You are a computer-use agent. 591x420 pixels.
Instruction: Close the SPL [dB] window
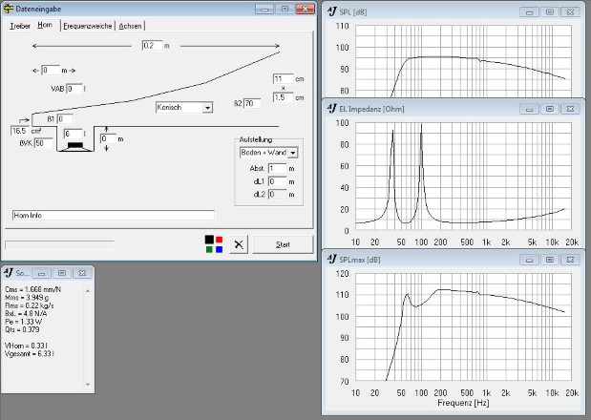pos(570,12)
